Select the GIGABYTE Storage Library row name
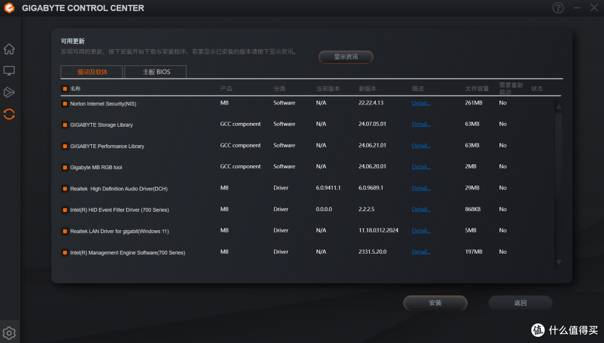 click(x=101, y=125)
